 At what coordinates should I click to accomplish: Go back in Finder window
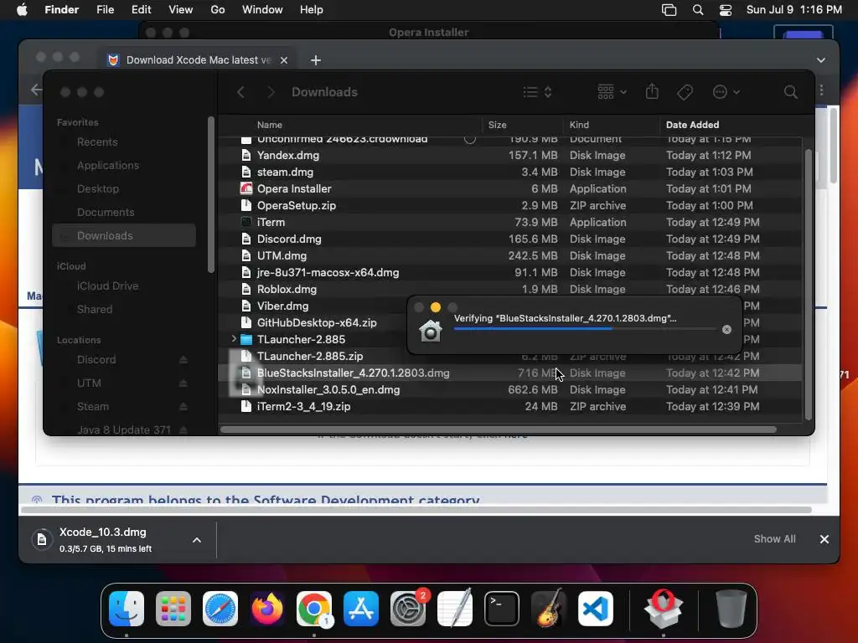click(x=240, y=92)
